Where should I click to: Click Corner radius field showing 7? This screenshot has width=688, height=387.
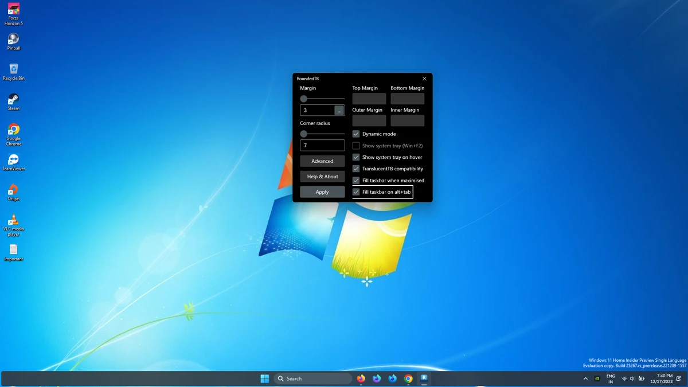(x=322, y=145)
